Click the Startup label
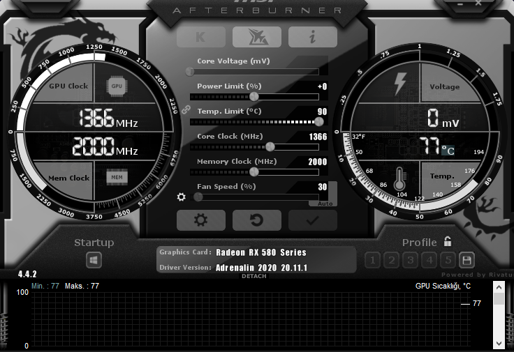 pos(94,243)
